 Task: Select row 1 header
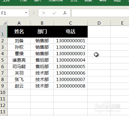[4, 32]
